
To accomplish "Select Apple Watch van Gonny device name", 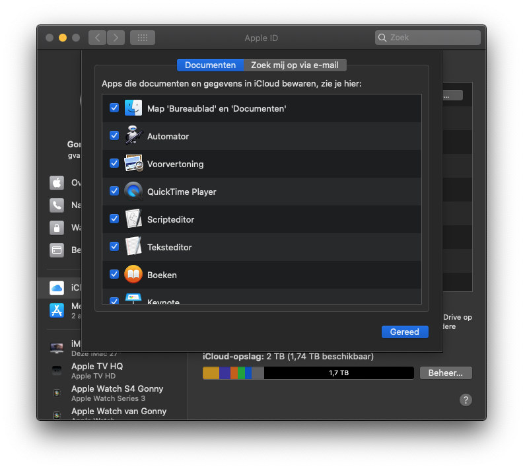I will pos(119,412).
